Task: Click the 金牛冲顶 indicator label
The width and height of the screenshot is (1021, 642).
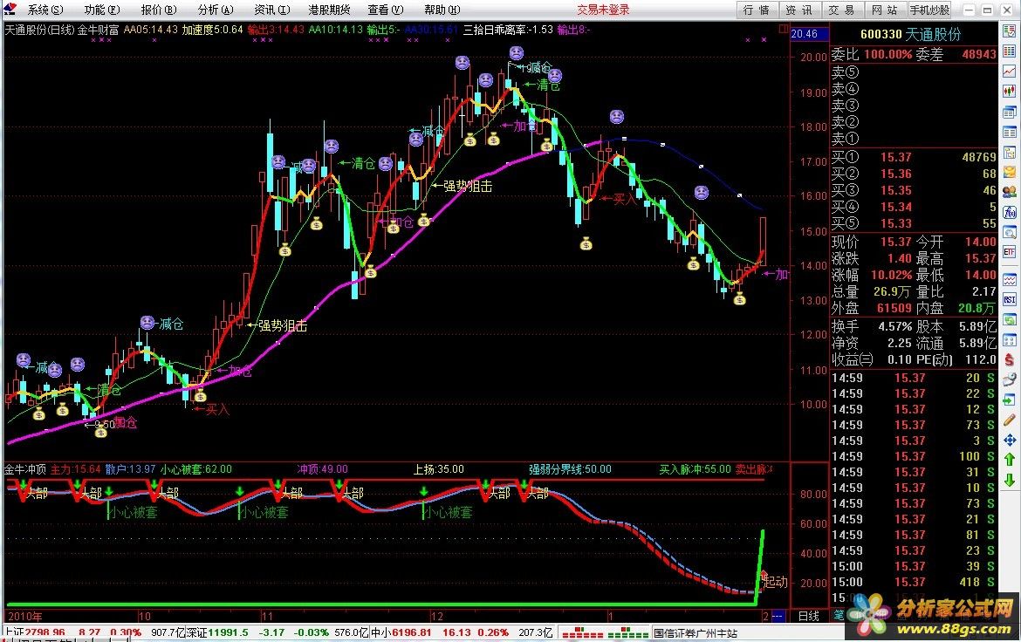Action: (x=25, y=468)
